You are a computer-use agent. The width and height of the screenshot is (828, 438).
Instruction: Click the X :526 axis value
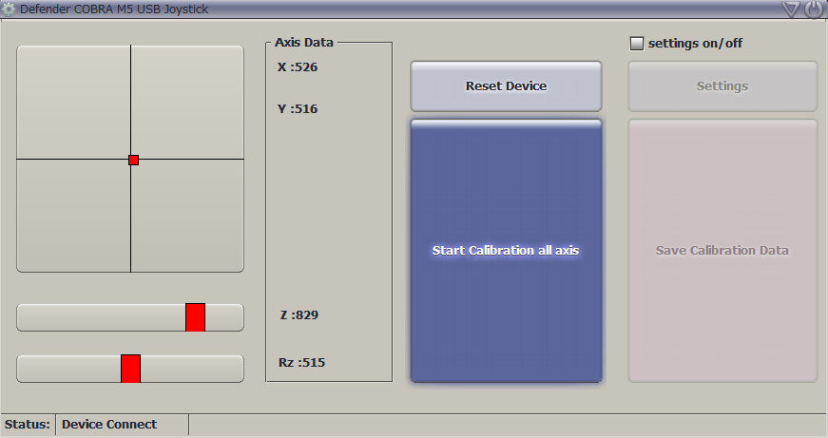[x=298, y=67]
